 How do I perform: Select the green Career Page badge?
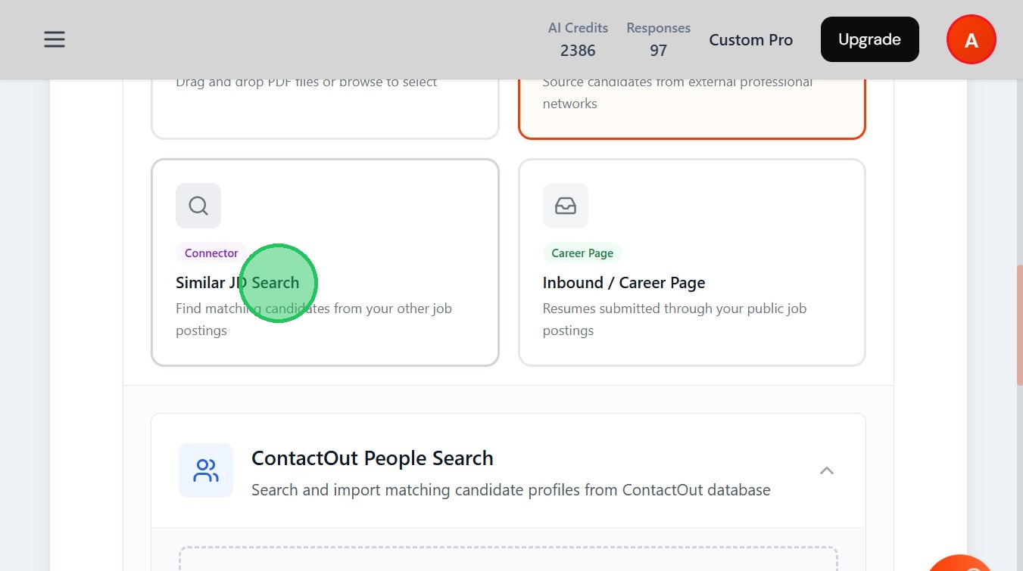(582, 253)
